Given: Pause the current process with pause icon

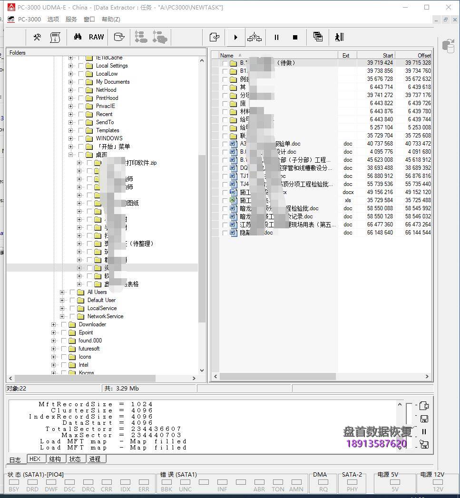Looking at the screenshot, I should pyautogui.click(x=276, y=37).
